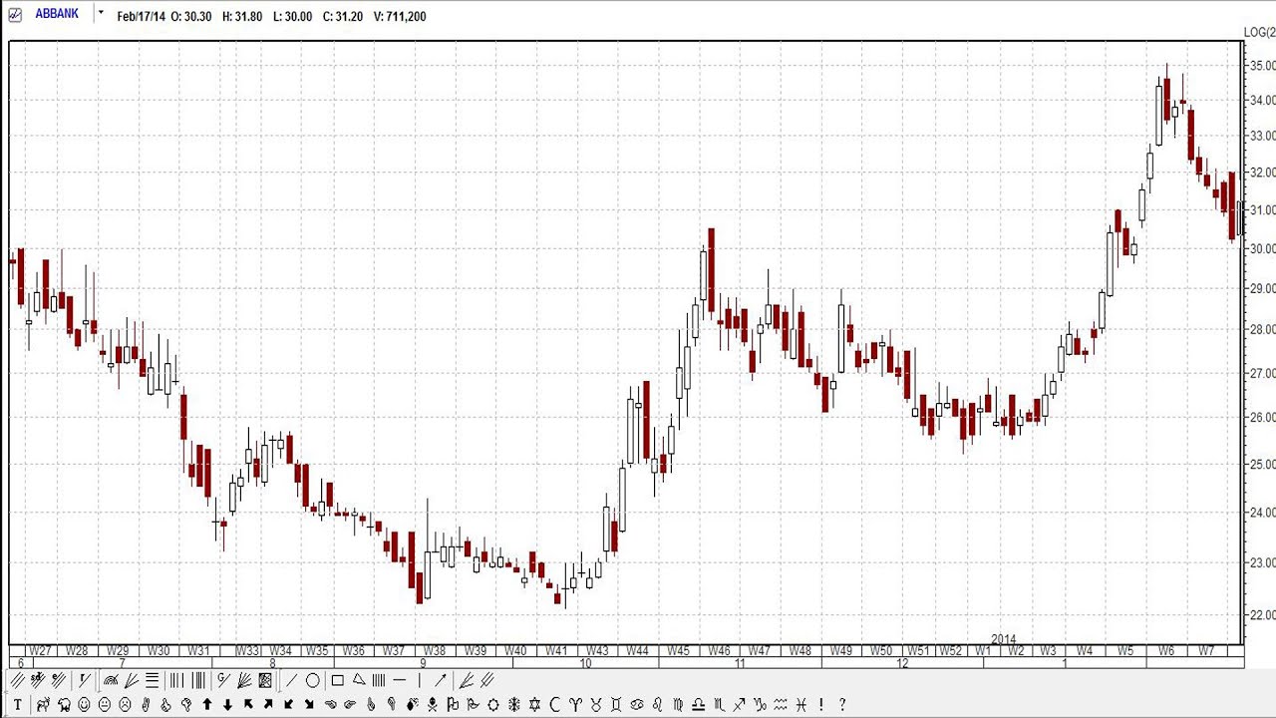The height and width of the screenshot is (718, 1276).
Task: Insert the Libra zodiac symbol
Action: (x=698, y=704)
